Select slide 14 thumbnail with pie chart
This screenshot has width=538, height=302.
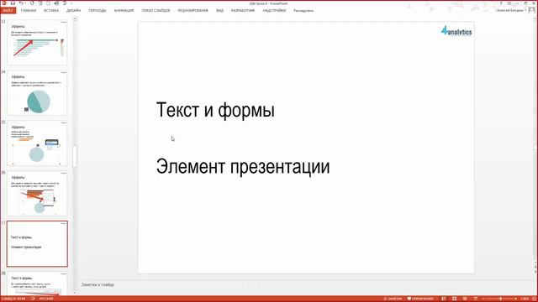pos(37,93)
